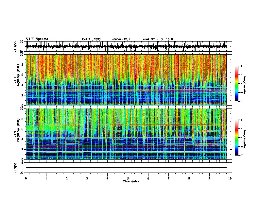
Task: Click the "VLF Spectra" title text
Action: tap(37, 39)
